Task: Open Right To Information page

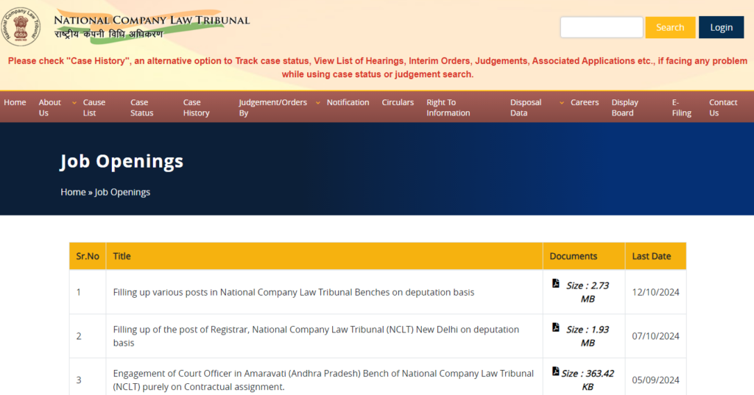Action: pos(448,107)
